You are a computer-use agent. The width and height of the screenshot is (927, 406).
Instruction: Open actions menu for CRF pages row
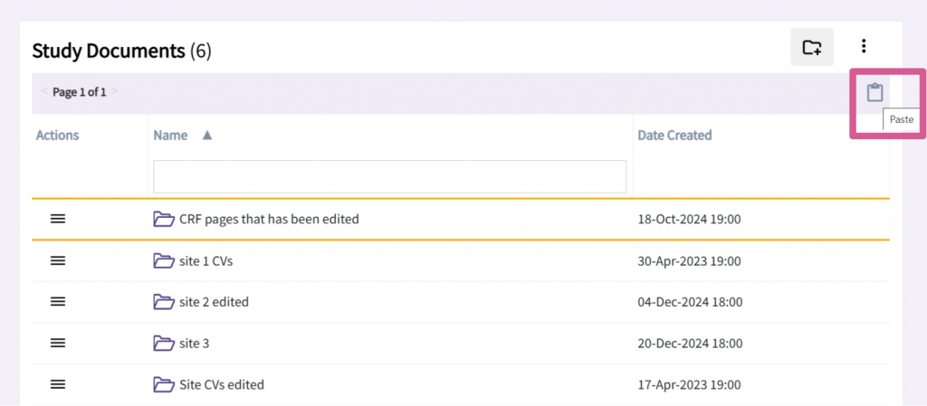(57, 219)
